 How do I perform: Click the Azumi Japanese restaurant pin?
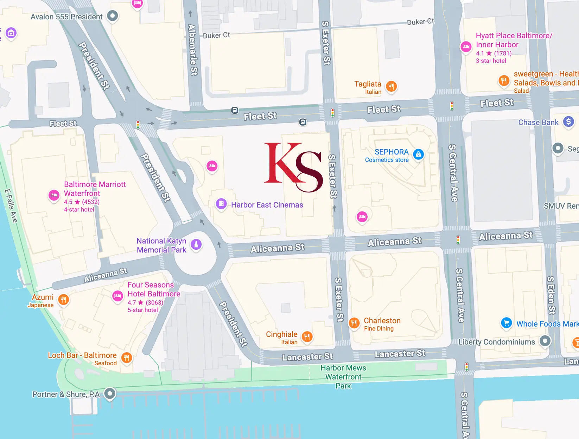coord(63,300)
